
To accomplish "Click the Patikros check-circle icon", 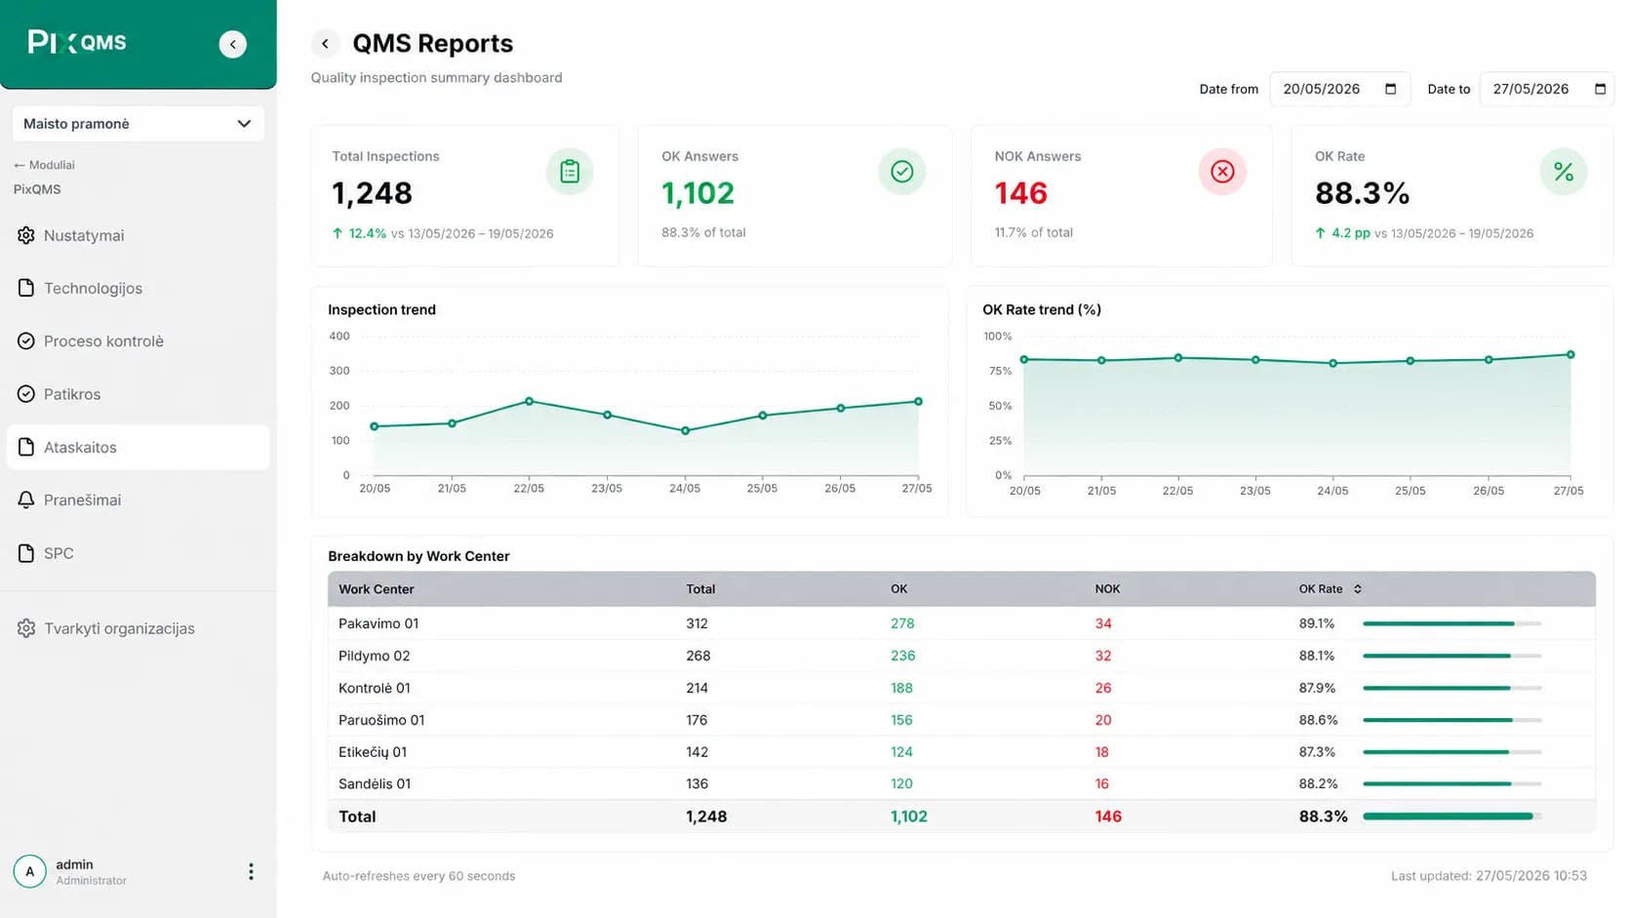I will coord(26,394).
